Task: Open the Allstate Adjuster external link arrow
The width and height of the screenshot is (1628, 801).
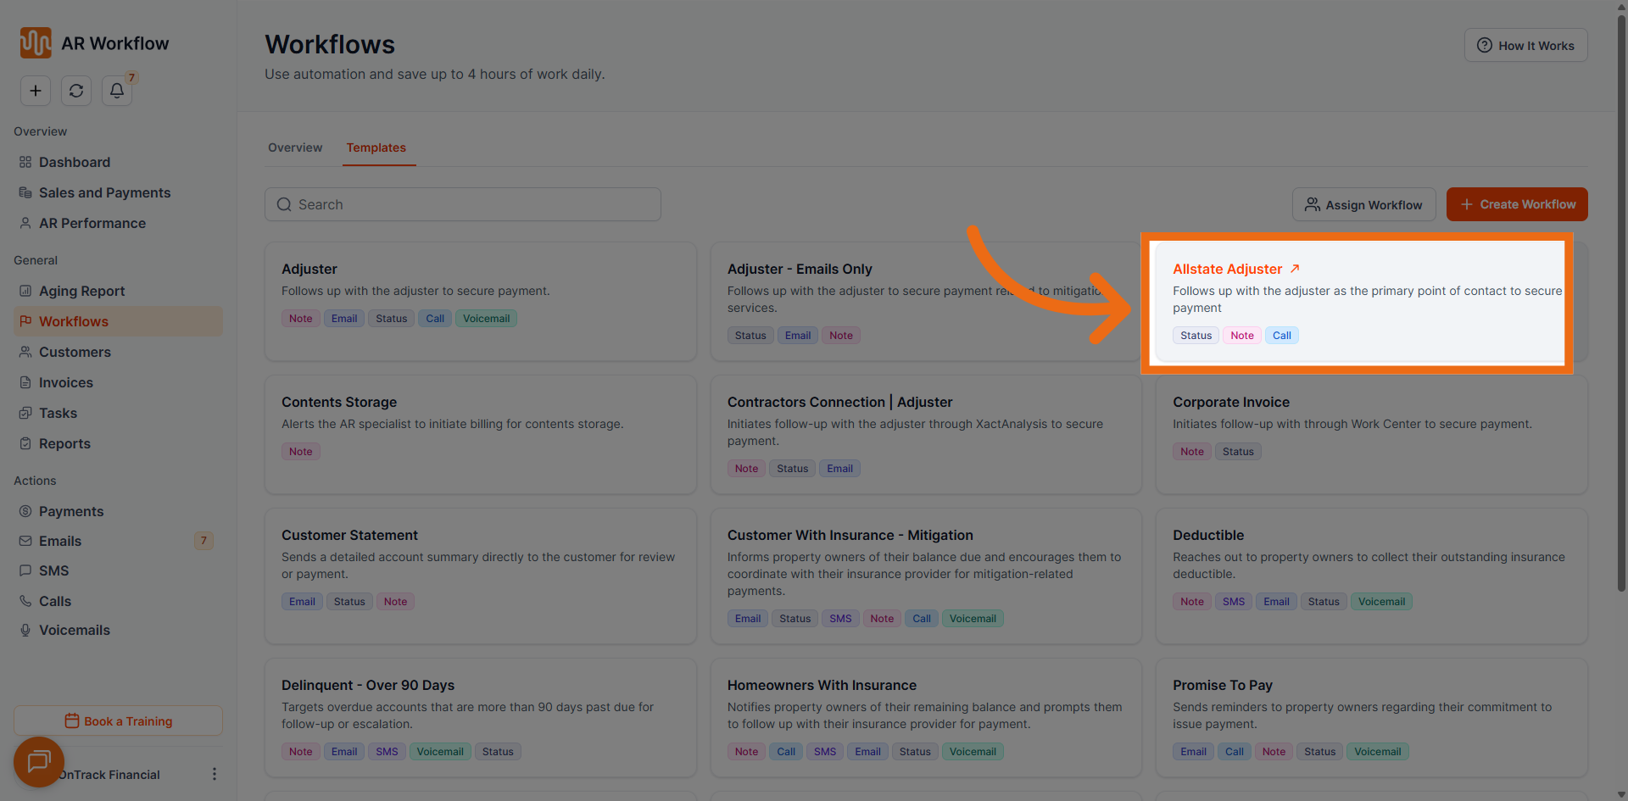Action: tap(1295, 269)
